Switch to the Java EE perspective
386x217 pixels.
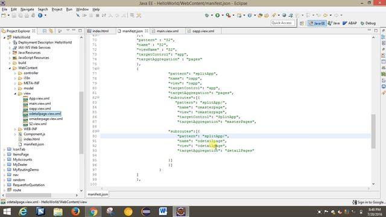click(x=317, y=23)
